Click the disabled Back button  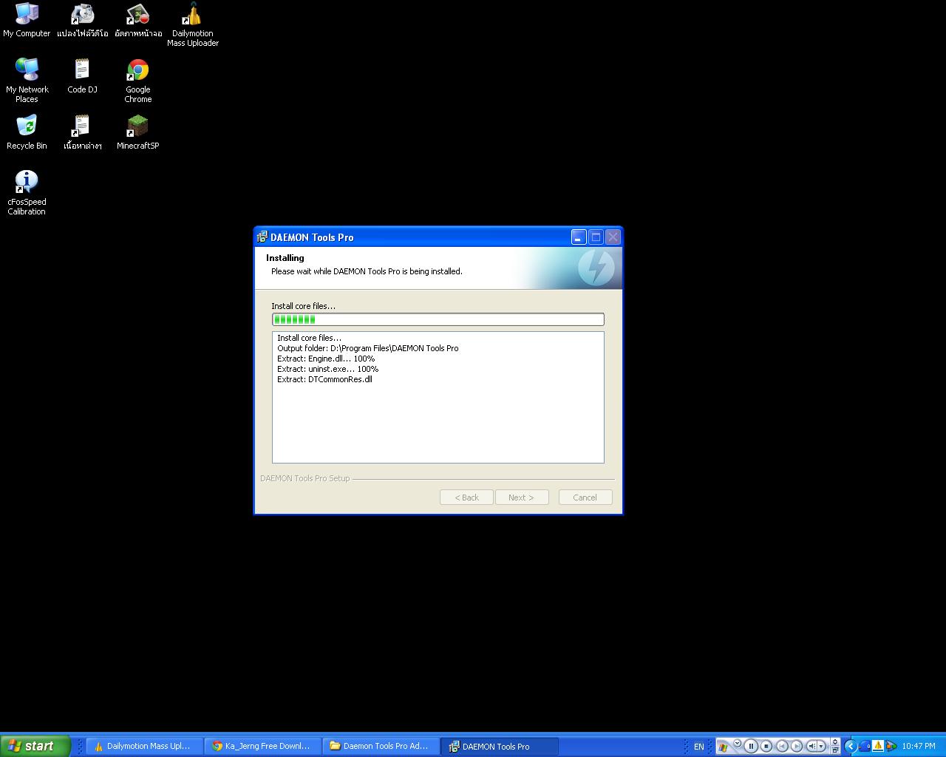tap(466, 498)
